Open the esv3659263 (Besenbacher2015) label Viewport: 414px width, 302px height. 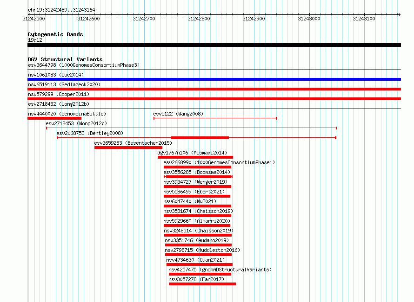[x=133, y=143]
